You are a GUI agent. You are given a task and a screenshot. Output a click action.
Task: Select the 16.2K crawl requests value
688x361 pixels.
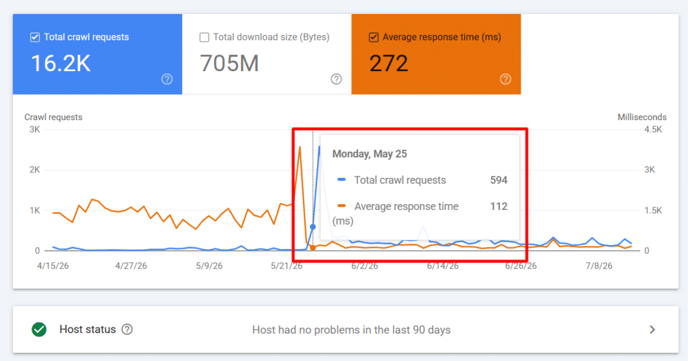60,63
